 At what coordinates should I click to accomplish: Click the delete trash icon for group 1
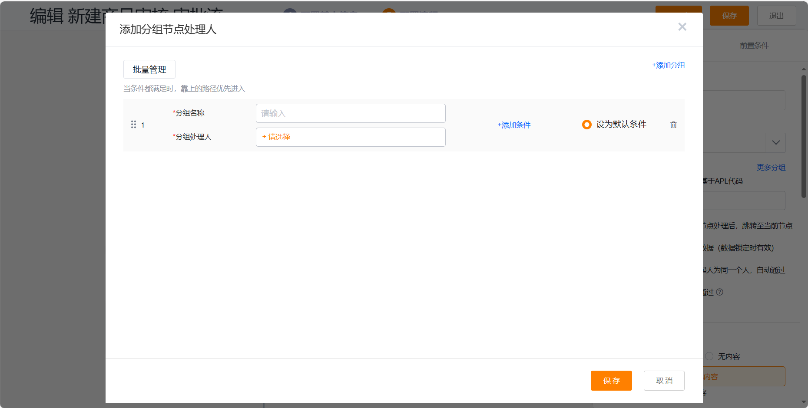click(673, 125)
